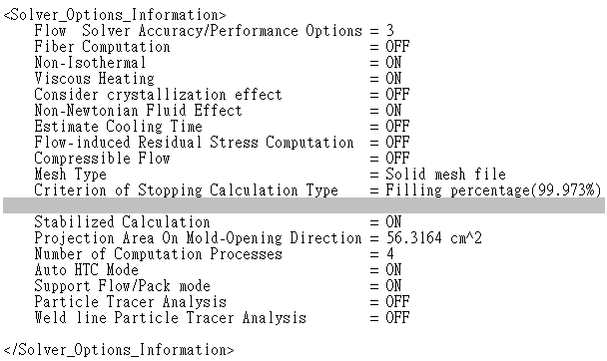Select the Flow Solver Accuracy/Performance Options line
The width and height of the screenshot is (607, 361).
[x=214, y=31]
